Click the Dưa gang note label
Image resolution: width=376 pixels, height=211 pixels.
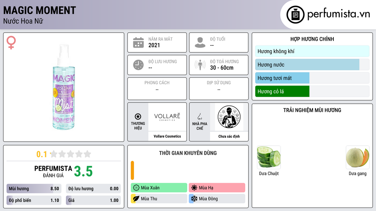(358, 174)
